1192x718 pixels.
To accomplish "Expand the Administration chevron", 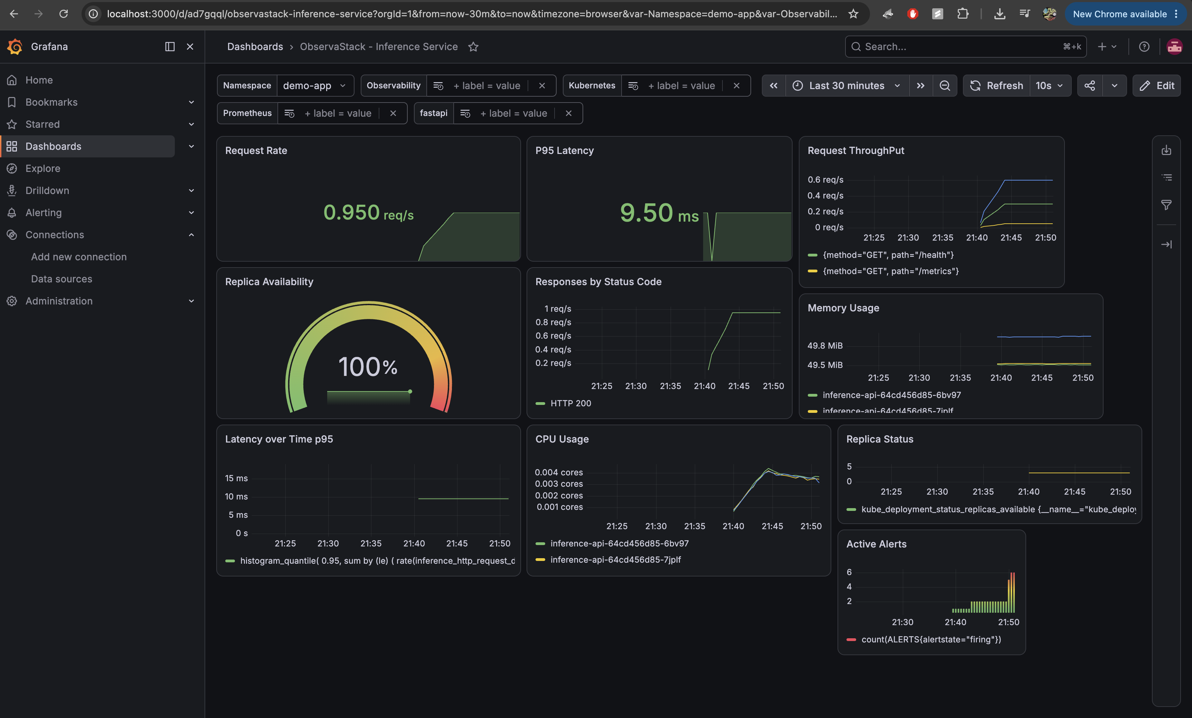I will pyautogui.click(x=191, y=301).
